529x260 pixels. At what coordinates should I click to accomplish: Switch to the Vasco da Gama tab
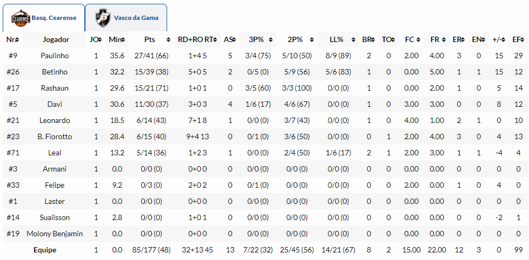click(x=136, y=18)
